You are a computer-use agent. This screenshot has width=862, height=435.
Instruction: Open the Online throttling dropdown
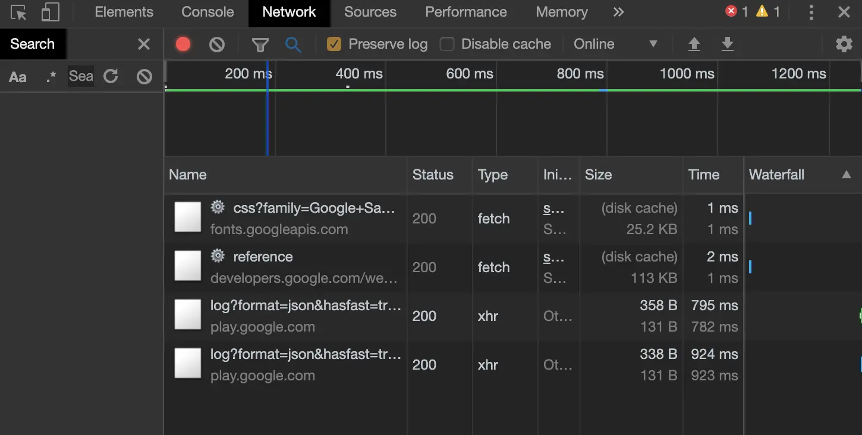point(615,44)
